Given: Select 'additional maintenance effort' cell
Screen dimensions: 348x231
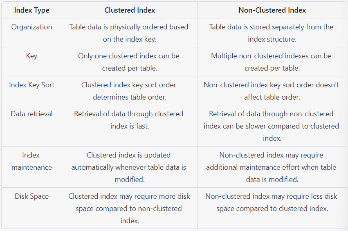Looking at the screenshot, I should (272, 167).
